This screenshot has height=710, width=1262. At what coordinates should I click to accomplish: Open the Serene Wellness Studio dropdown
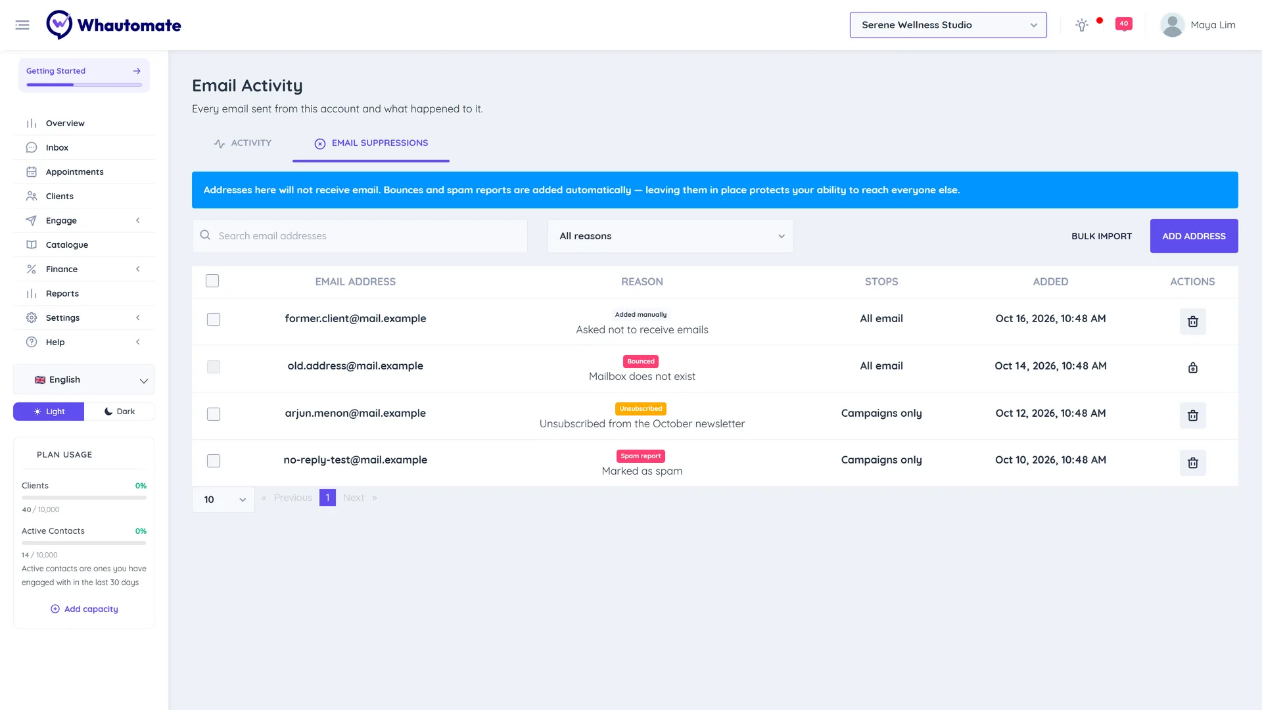point(948,25)
